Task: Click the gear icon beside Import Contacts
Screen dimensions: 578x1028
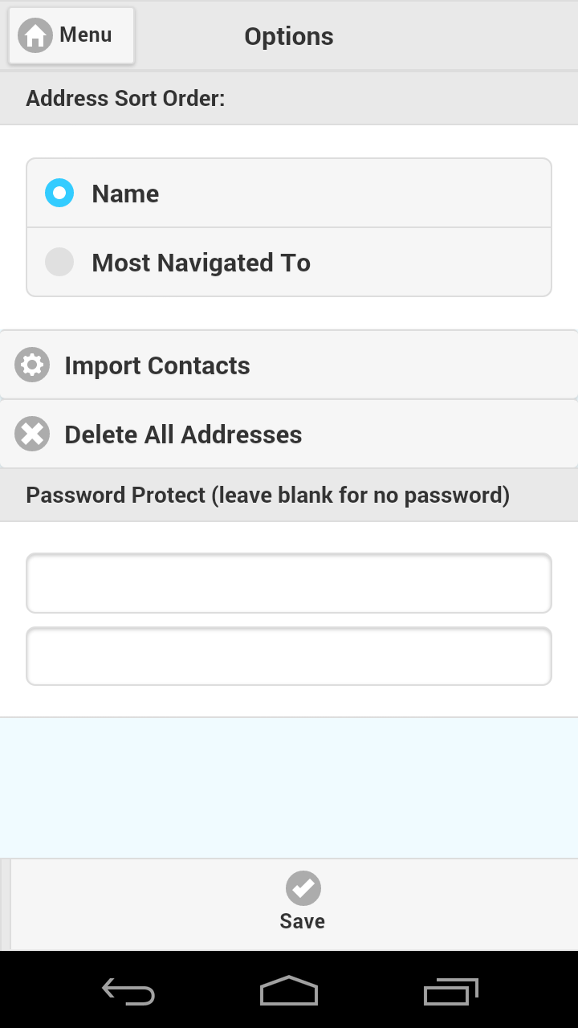Action: coord(32,365)
